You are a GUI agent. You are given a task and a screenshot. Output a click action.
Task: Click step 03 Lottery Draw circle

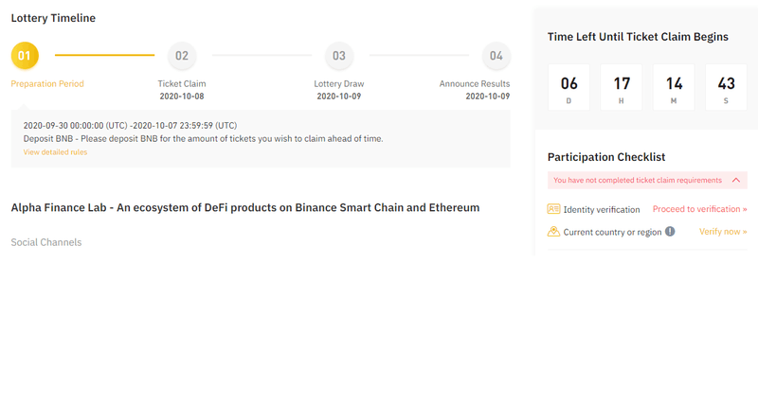coord(339,56)
